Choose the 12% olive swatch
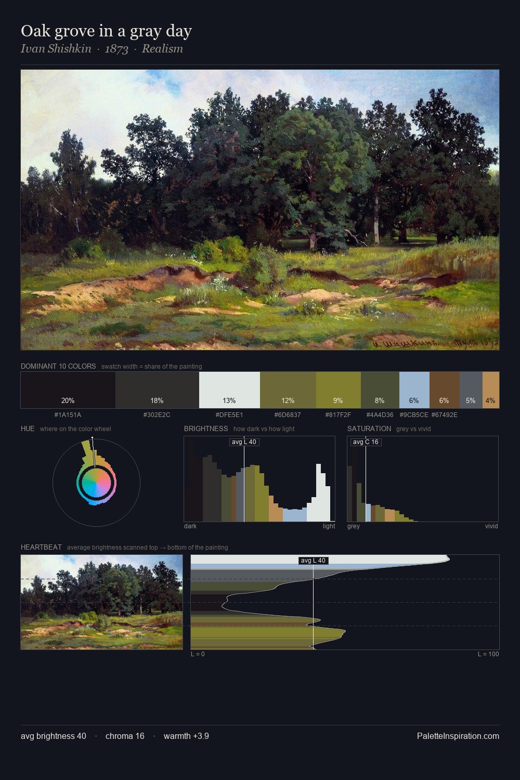Image resolution: width=520 pixels, height=780 pixels. [288, 390]
